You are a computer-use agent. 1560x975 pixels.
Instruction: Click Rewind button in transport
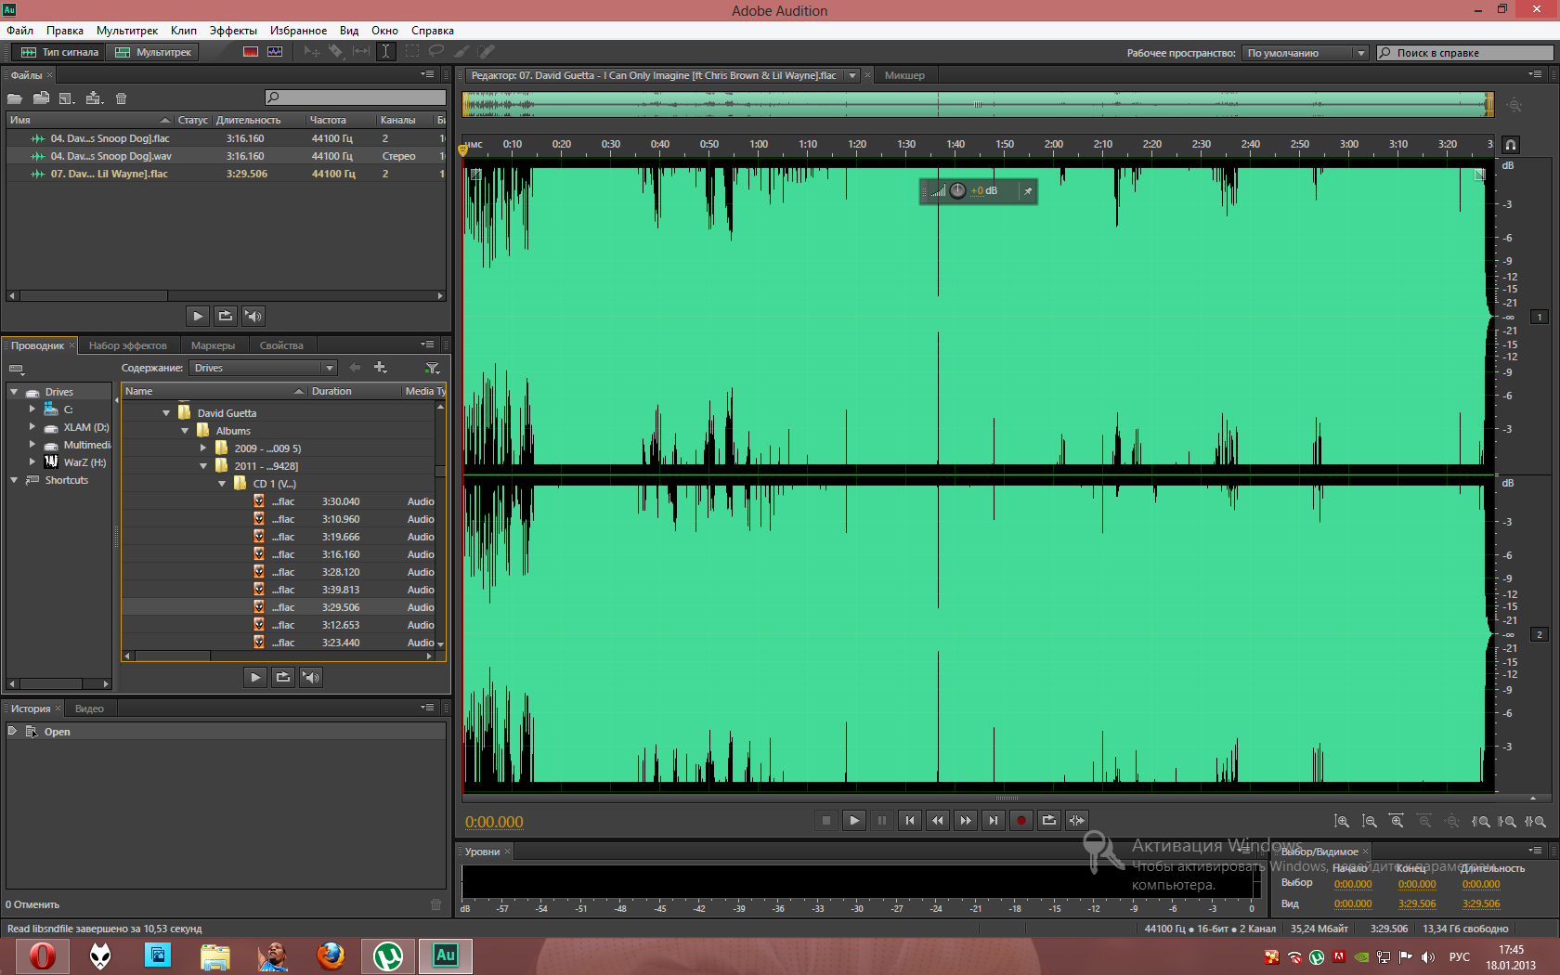coord(937,820)
